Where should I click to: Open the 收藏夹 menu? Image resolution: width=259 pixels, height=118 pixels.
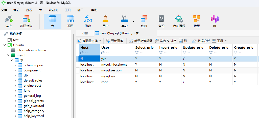click(x=53, y=10)
